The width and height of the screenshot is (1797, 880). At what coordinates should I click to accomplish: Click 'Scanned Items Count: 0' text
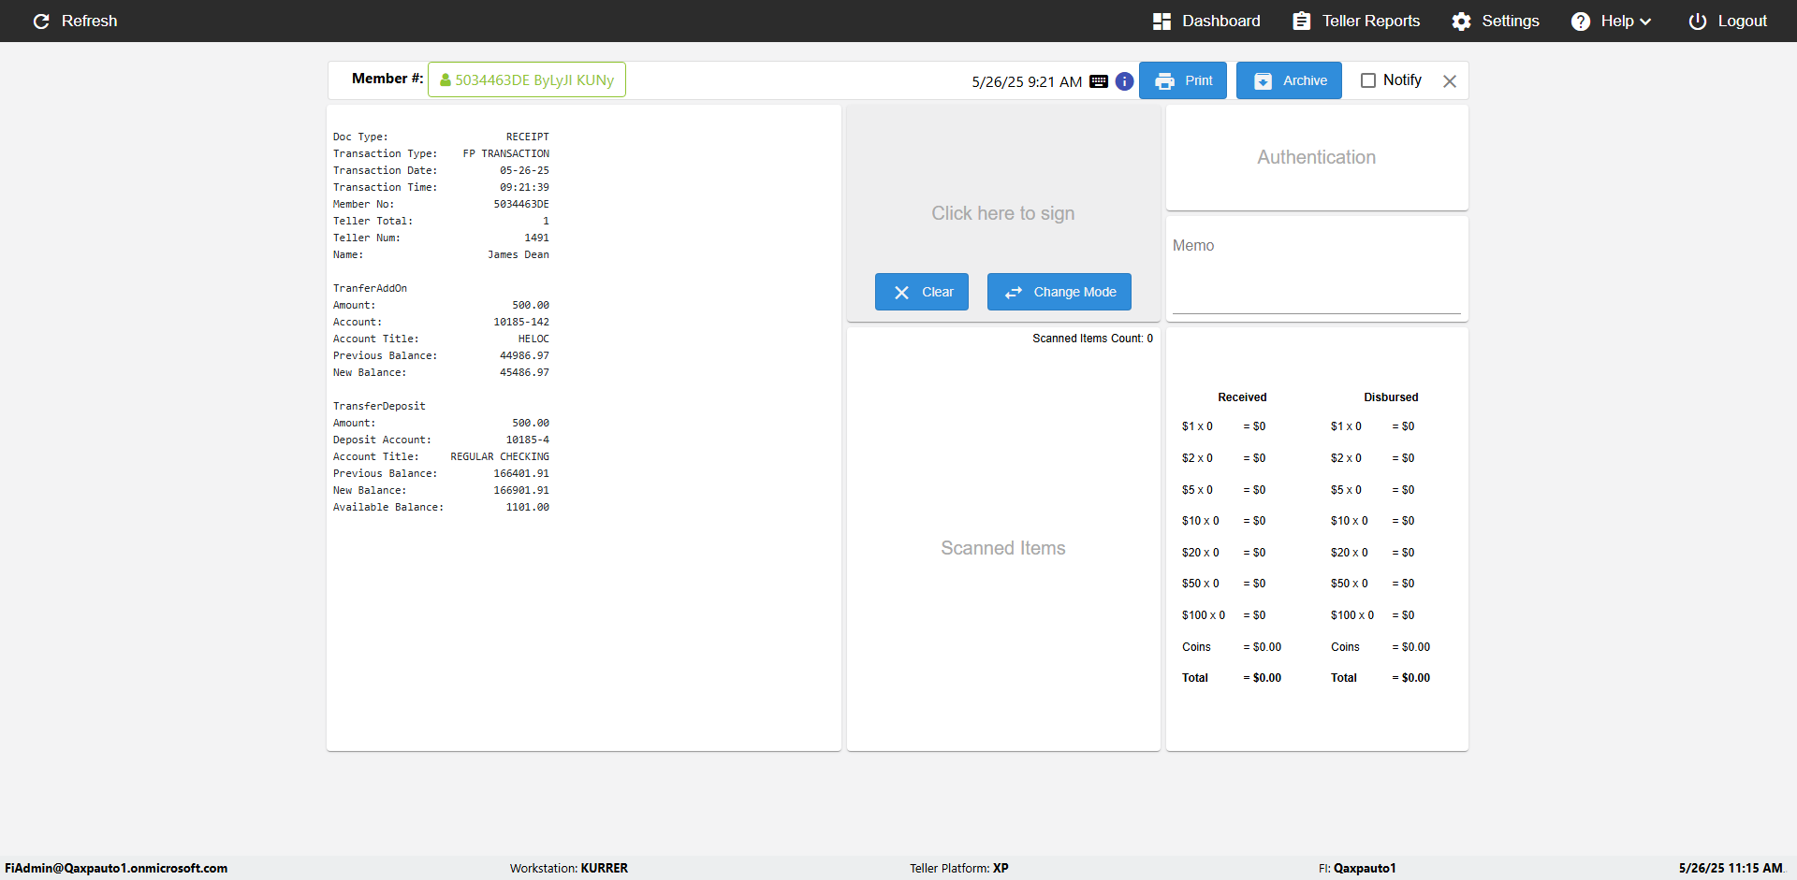point(1092,339)
